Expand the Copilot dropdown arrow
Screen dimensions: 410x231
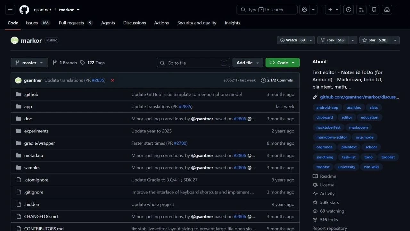(x=313, y=10)
